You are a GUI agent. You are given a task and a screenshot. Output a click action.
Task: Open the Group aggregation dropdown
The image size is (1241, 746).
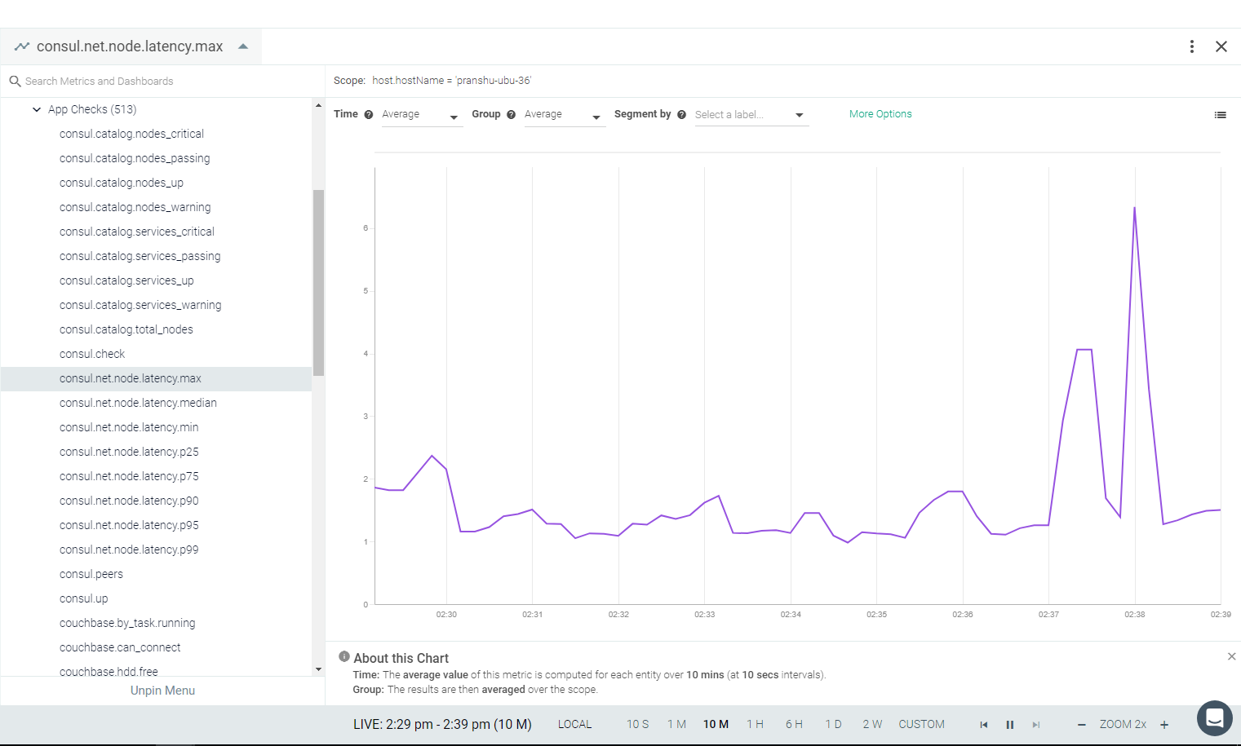click(x=564, y=115)
